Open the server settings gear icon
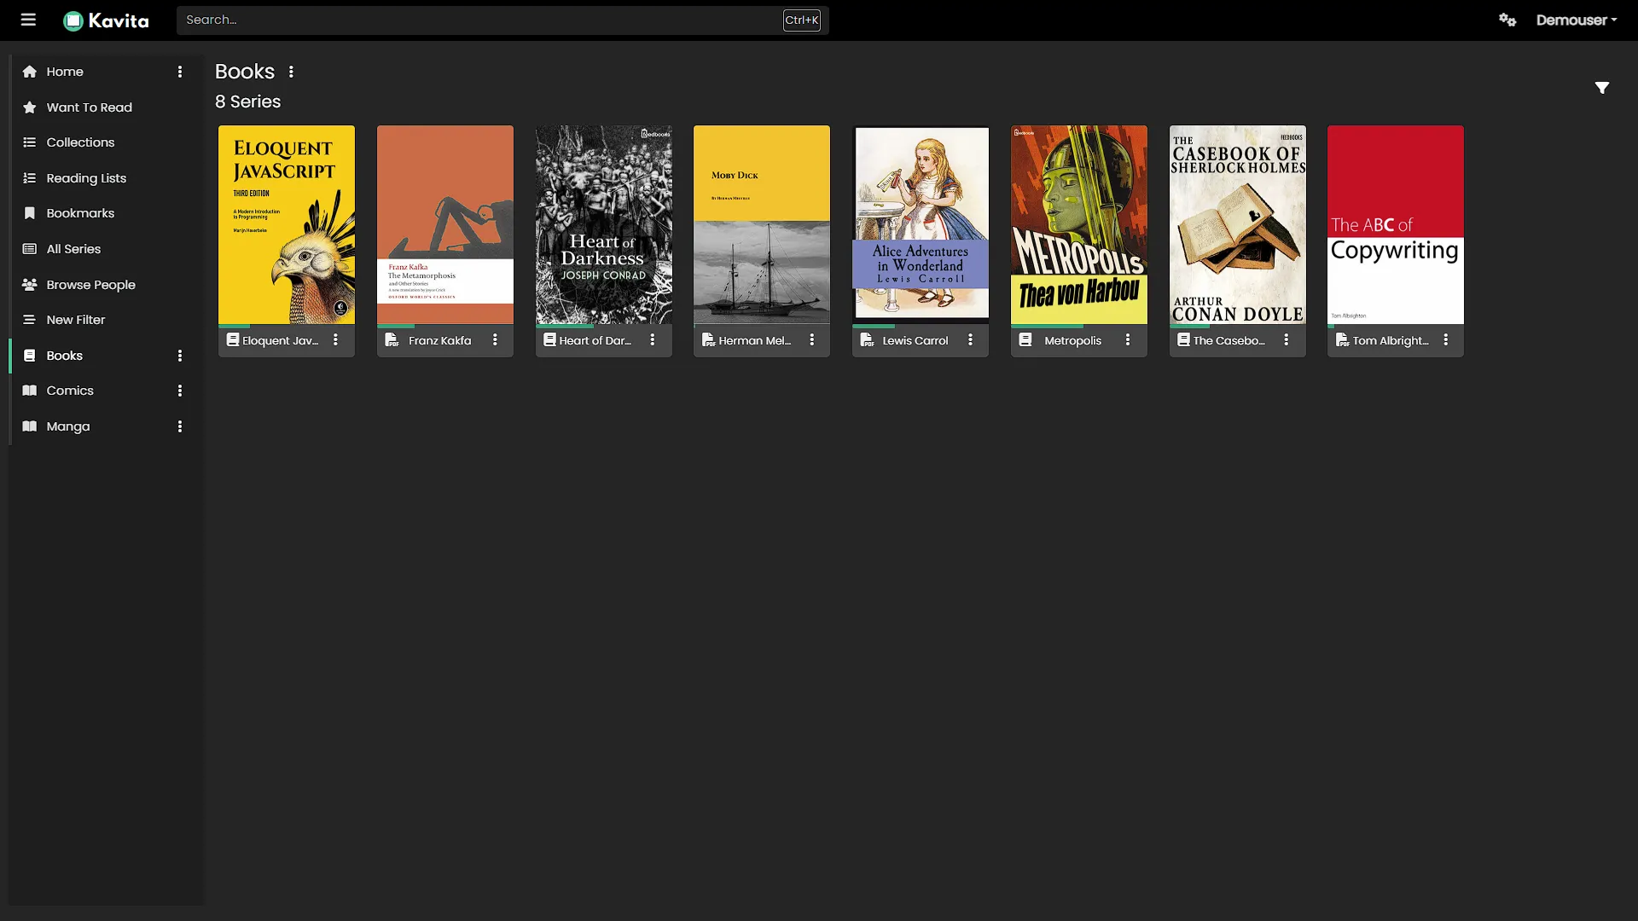 pyautogui.click(x=1507, y=20)
